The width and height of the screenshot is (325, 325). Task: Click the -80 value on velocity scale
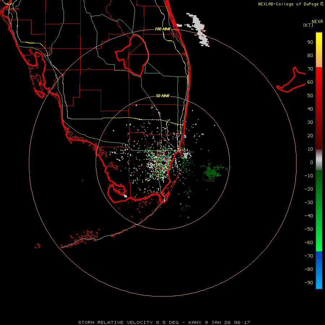tap(309, 269)
